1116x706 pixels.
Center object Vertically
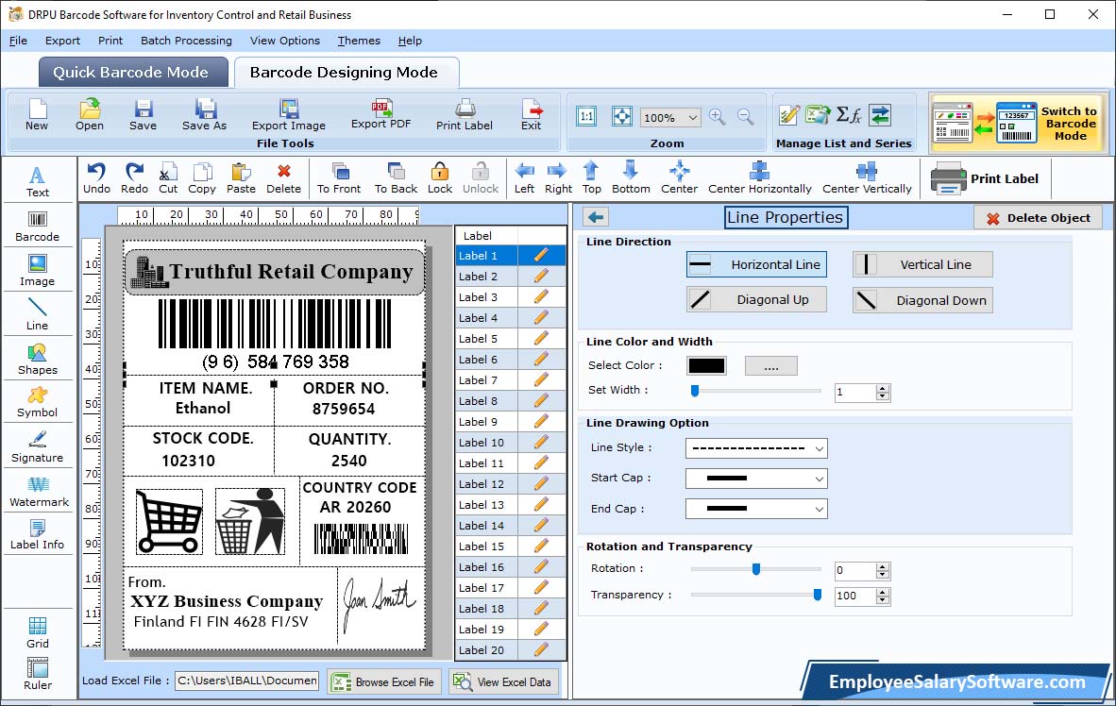(x=867, y=178)
